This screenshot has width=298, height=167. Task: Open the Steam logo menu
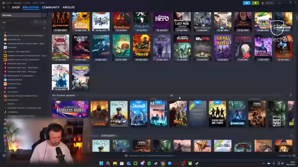point(3,3)
